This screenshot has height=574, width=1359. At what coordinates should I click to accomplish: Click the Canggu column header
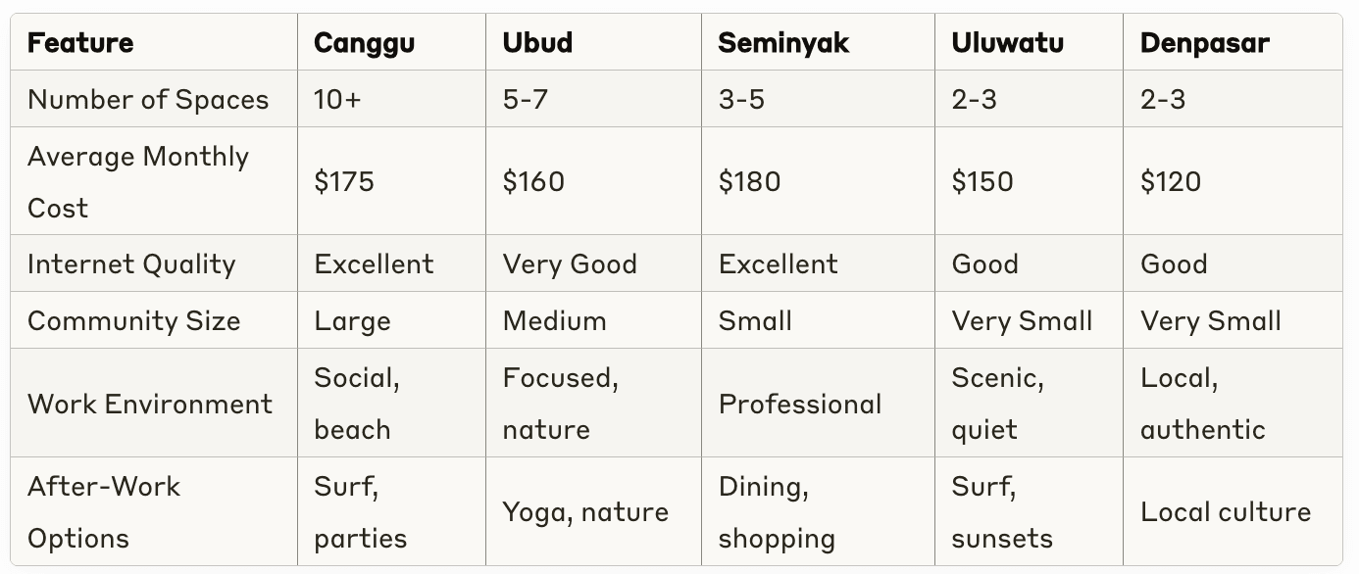[x=363, y=43]
